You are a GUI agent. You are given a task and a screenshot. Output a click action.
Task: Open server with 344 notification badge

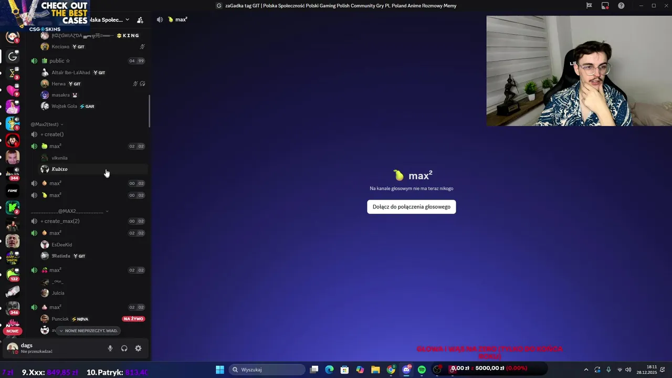[x=13, y=174]
